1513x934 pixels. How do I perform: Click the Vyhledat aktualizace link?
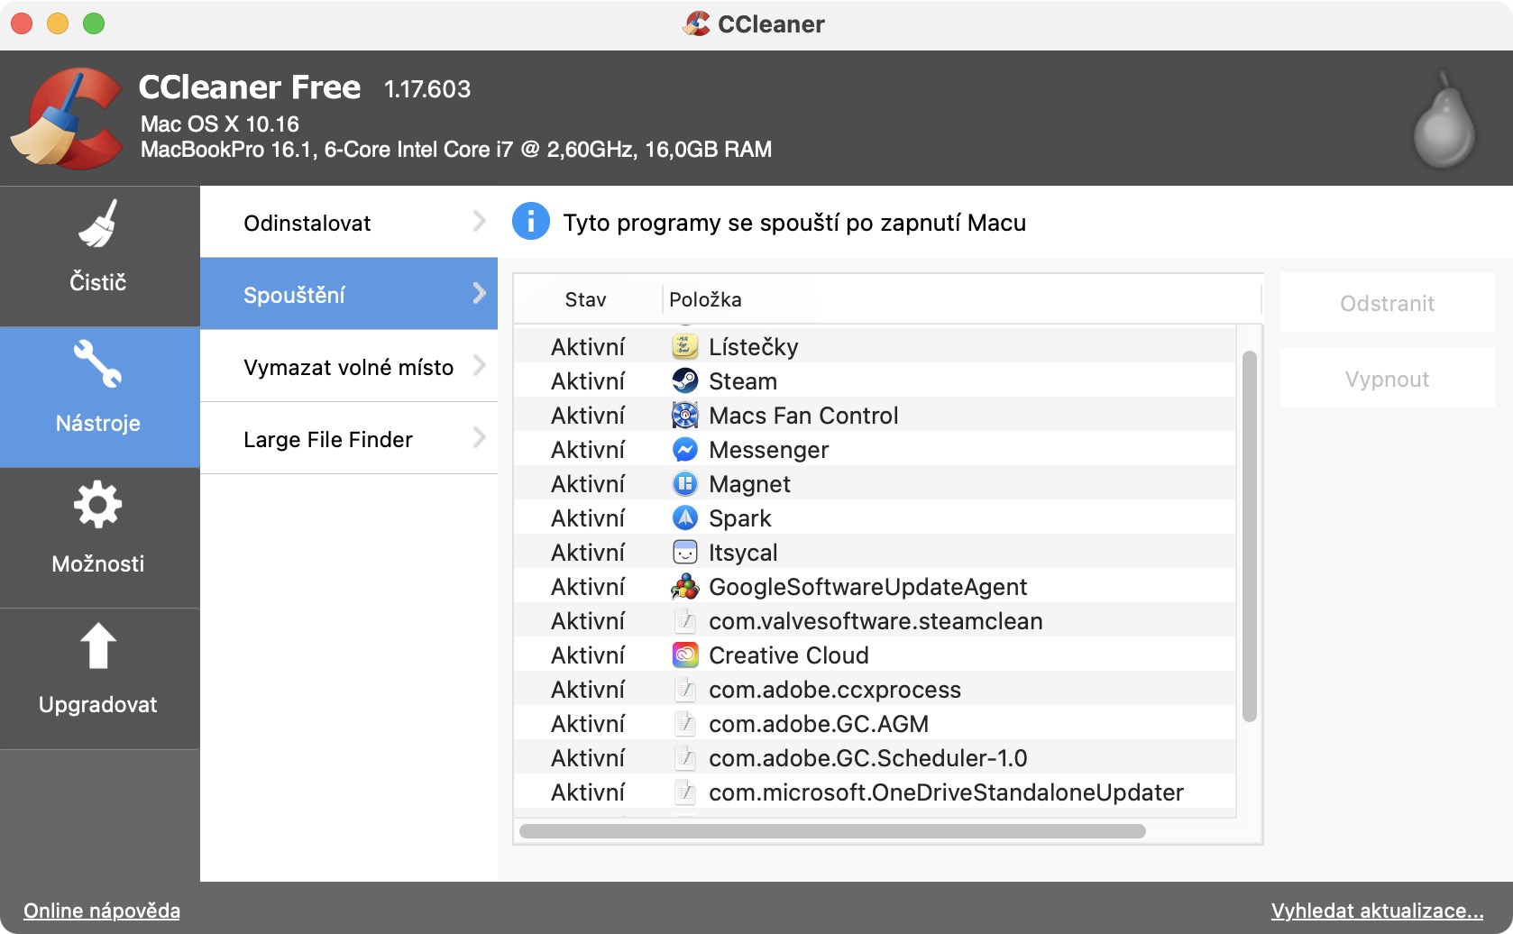[x=1377, y=911]
